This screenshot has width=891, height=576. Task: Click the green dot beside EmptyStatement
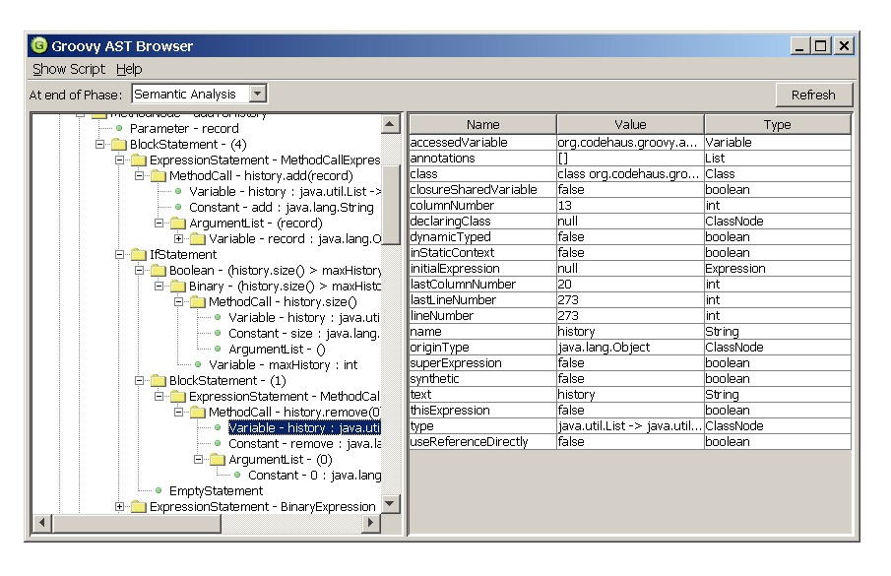(158, 490)
